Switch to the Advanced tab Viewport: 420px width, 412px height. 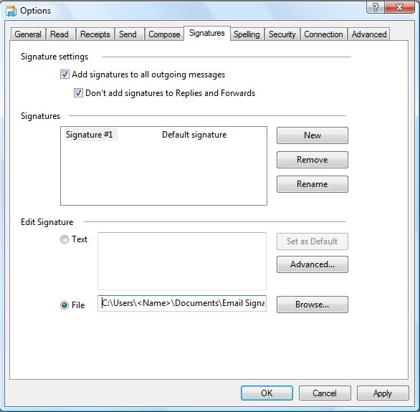coord(369,34)
